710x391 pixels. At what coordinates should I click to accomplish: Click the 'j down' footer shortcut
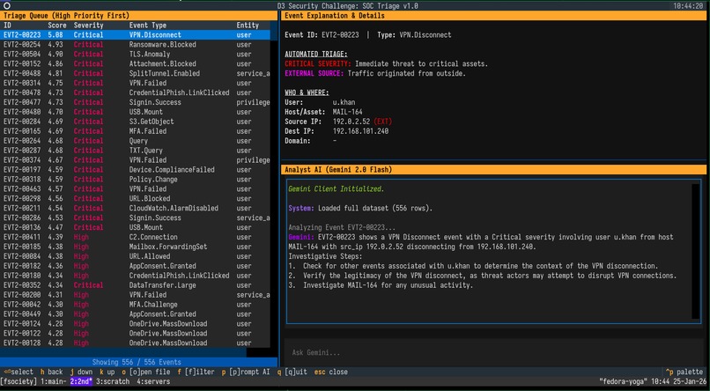click(x=82, y=372)
